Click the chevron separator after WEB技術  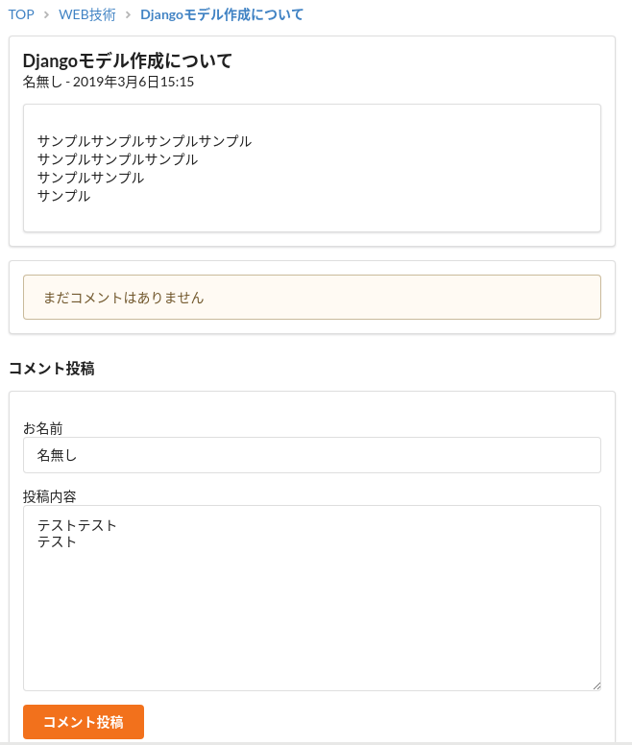pyautogui.click(x=128, y=14)
